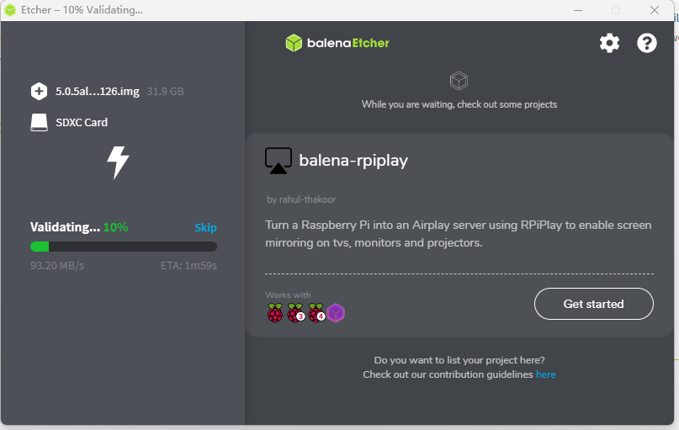Image resolution: width=679 pixels, height=430 pixels.
Task: Click the outlined cube icon above projects
Action: [459, 81]
